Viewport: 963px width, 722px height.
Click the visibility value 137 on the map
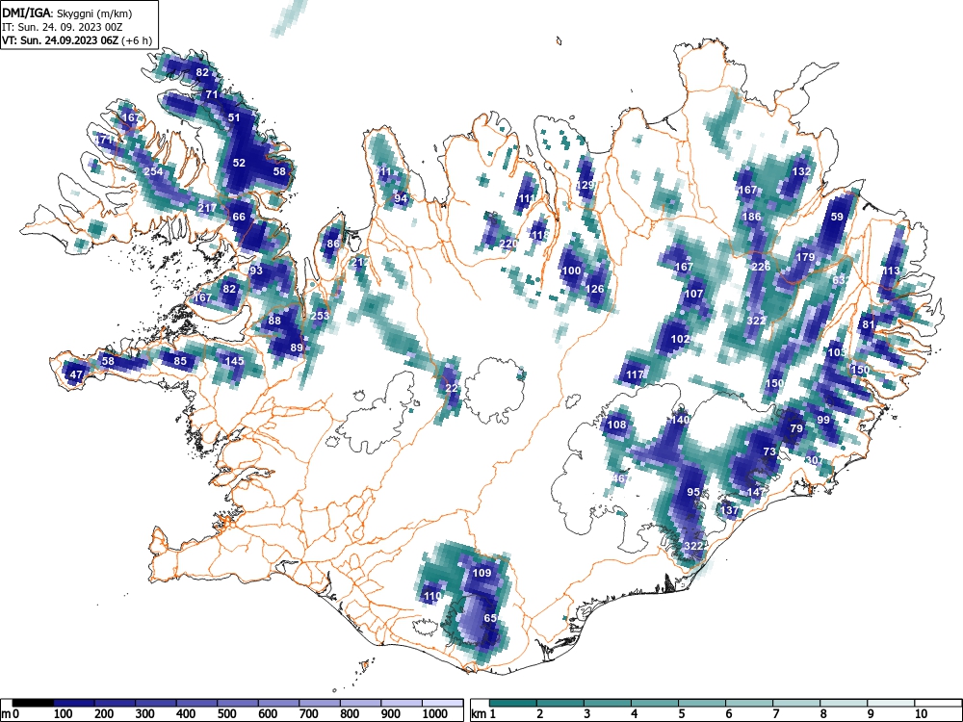(729, 510)
